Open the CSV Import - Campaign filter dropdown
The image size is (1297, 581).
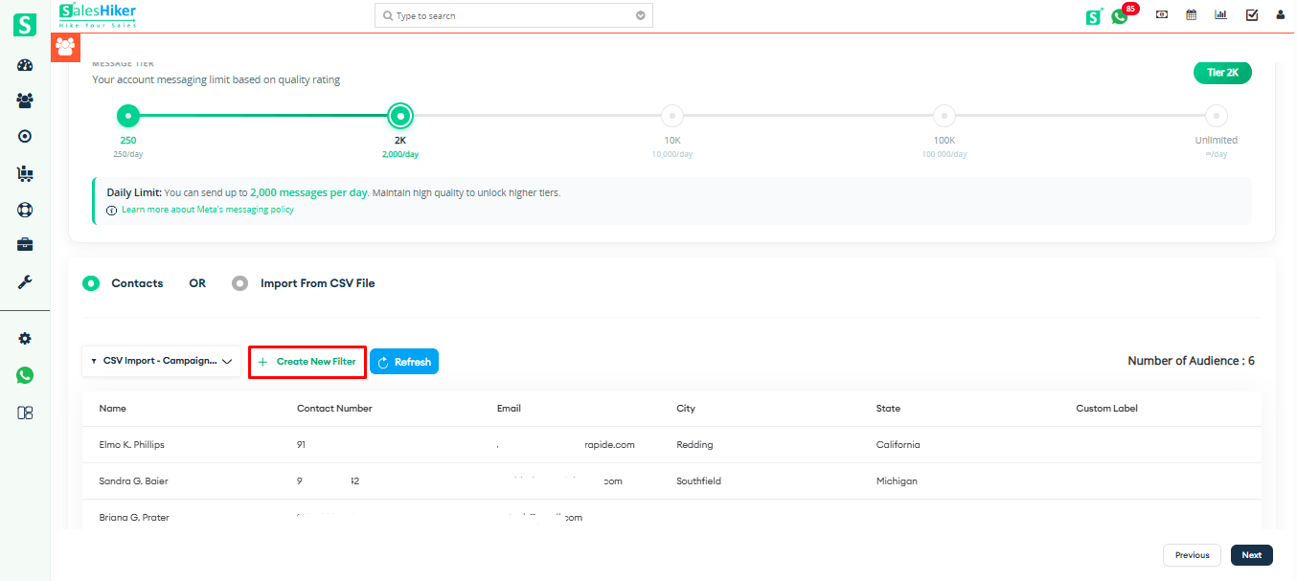(x=160, y=361)
